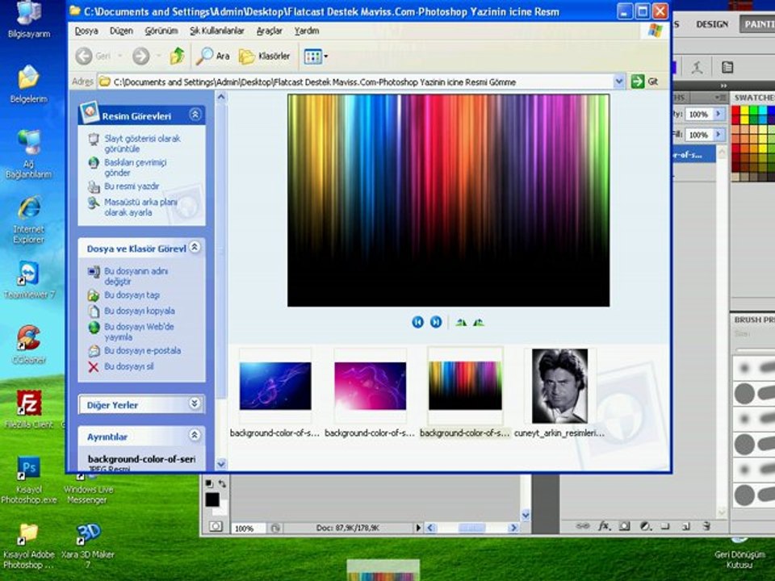The height and width of the screenshot is (581, 775).
Task: Open Kısayol Adobe Photoshop folder icon
Action: 29,545
